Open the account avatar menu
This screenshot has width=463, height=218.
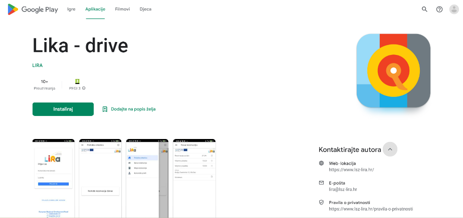pyautogui.click(x=454, y=9)
